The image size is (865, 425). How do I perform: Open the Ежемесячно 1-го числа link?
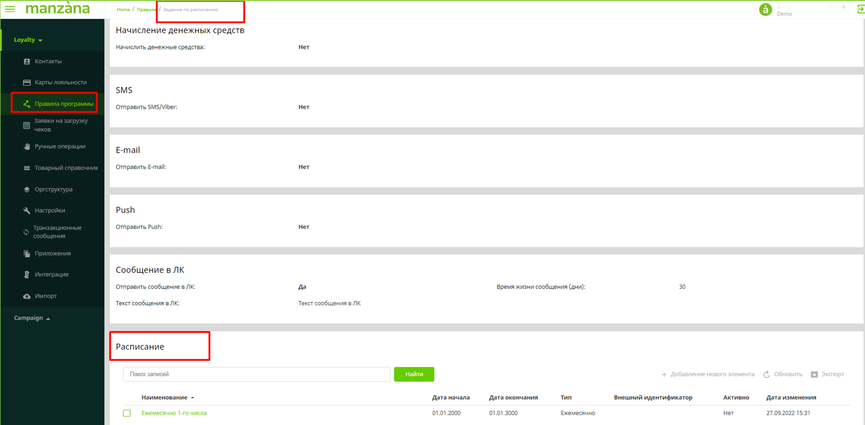174,413
